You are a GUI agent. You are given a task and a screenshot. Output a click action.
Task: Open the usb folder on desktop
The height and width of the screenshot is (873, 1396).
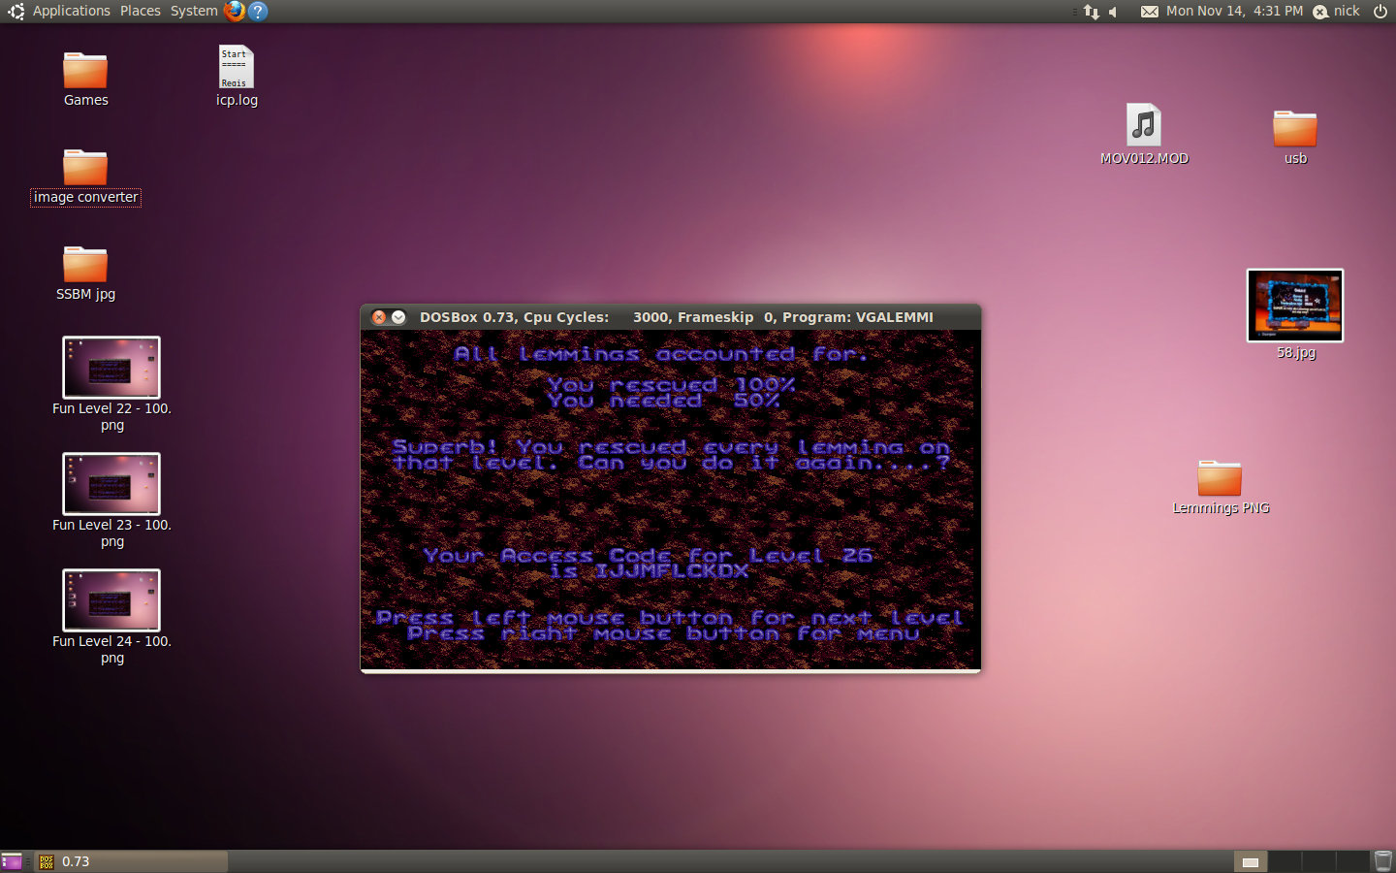click(1294, 129)
